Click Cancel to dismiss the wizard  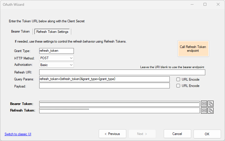pyautogui.click(x=177, y=134)
